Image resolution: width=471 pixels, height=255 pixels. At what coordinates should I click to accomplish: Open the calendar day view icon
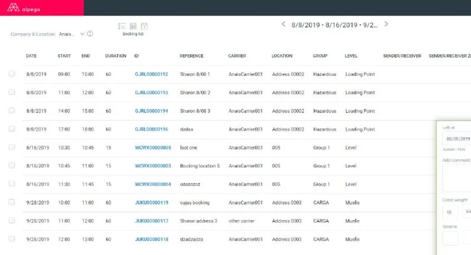click(144, 26)
